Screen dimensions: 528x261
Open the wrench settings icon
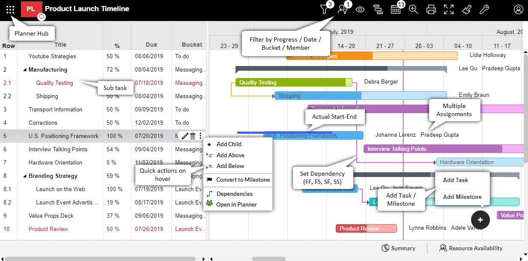coord(483,9)
